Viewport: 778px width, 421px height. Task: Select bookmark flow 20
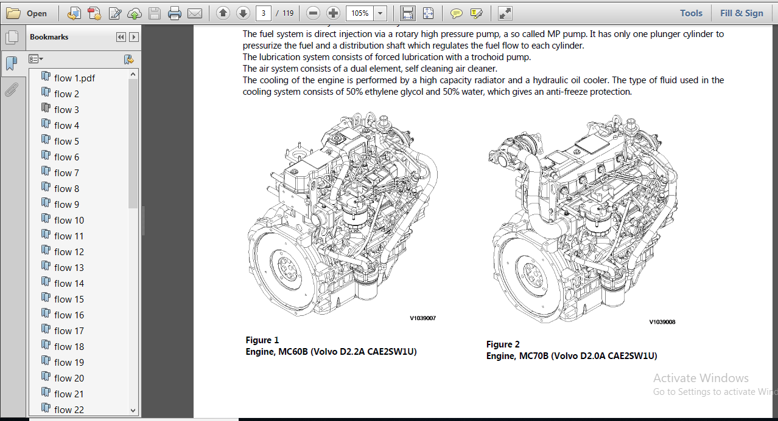pos(69,378)
